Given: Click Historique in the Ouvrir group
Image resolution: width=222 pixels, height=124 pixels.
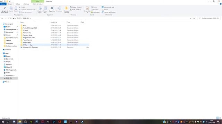Looking at the screenshot, I should [x=95, y=12].
